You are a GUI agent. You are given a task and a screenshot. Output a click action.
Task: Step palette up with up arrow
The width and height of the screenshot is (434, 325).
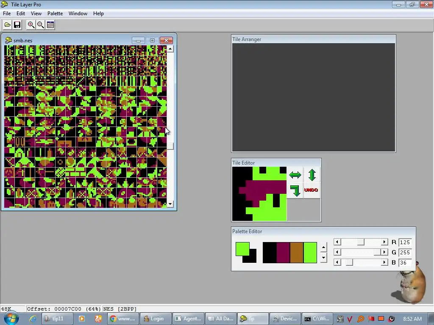323,247
